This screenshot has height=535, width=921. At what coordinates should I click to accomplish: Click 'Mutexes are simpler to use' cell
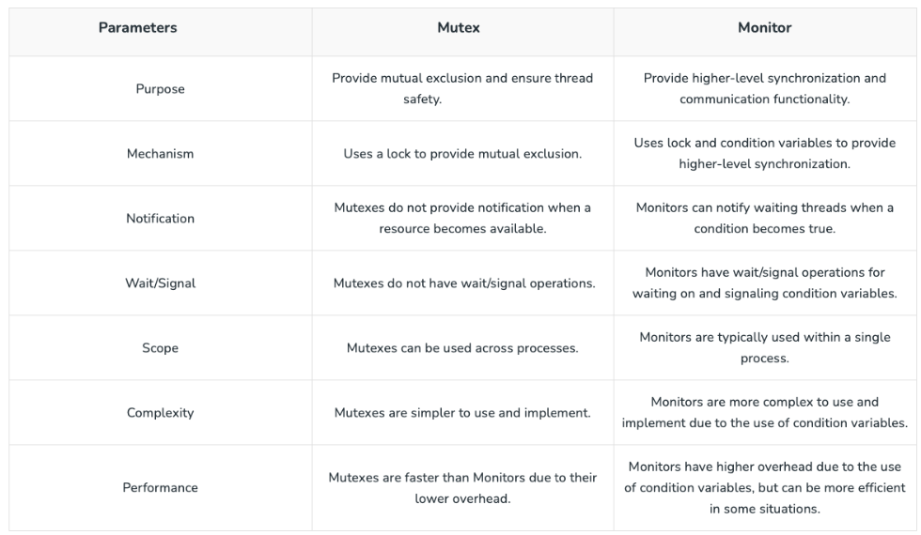(x=462, y=412)
